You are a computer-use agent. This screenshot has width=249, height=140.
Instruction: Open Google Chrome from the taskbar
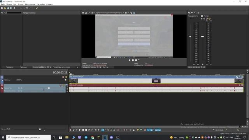click(x=92, y=137)
